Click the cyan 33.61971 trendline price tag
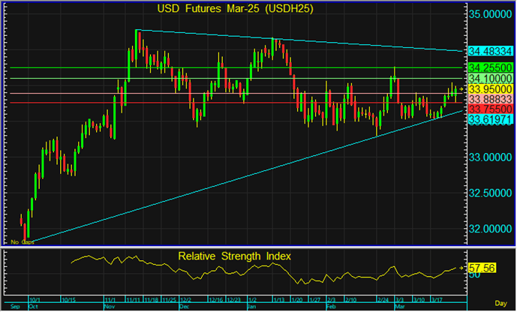The image size is (517, 312). point(490,119)
